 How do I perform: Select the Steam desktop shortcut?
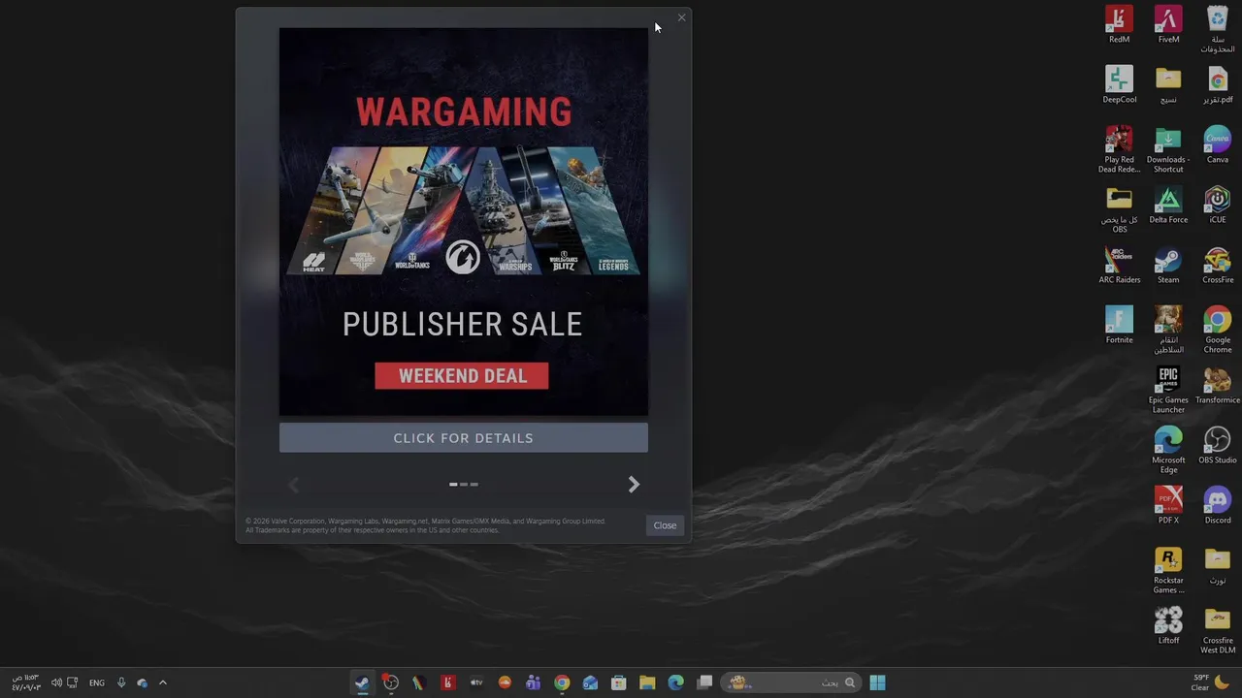pyautogui.click(x=1168, y=266)
